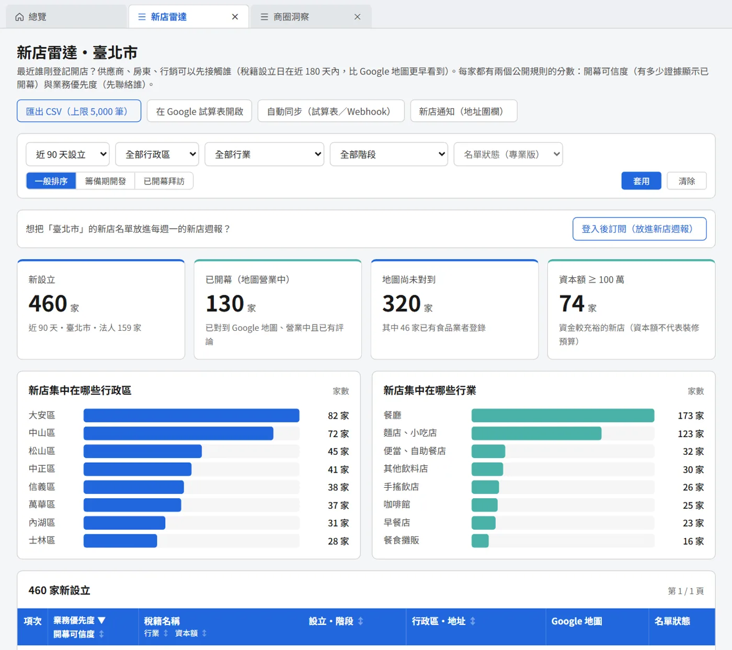Screen dimensions: 732x650
Task: Click the 新店通知（地址圍欄）button
Action: point(464,111)
